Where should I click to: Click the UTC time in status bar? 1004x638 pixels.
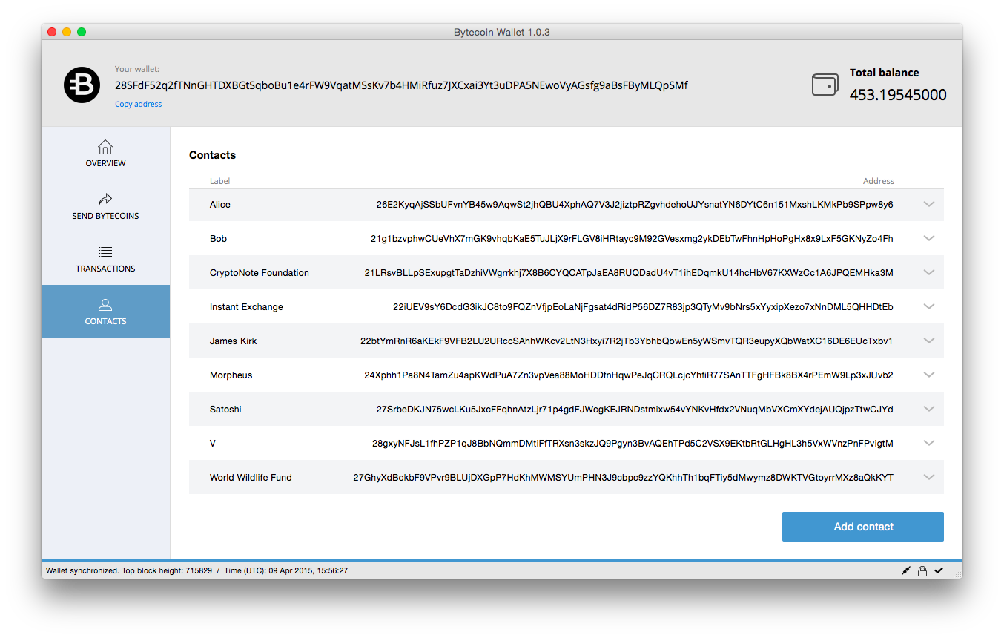[286, 571]
